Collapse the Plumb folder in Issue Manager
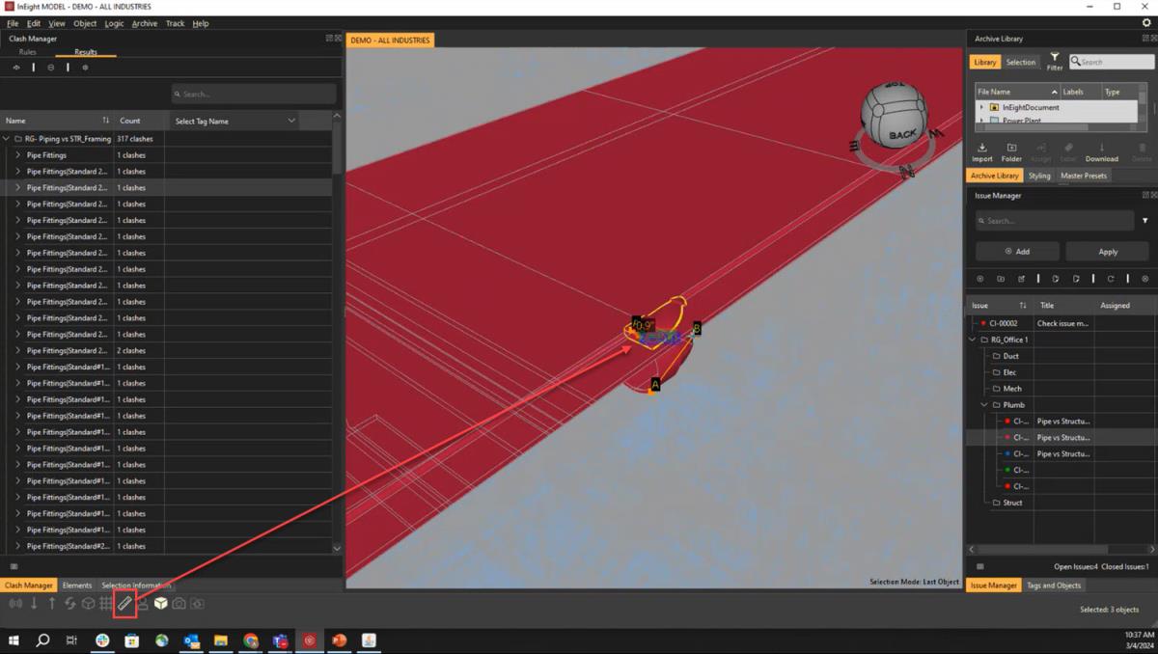 point(984,405)
